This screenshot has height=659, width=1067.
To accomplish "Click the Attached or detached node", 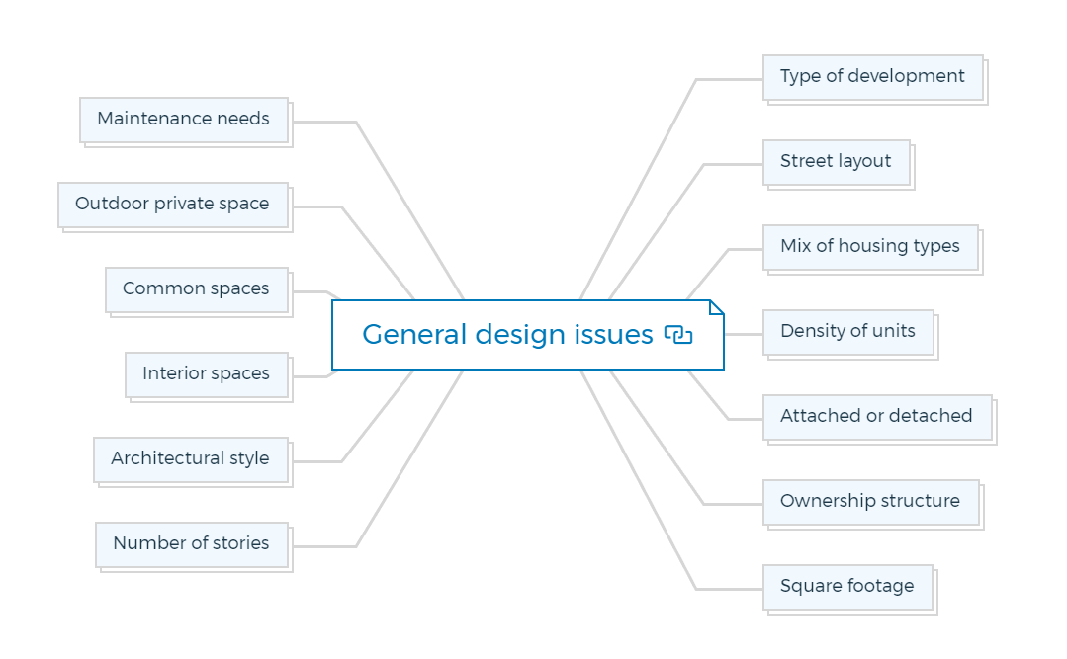I will click(878, 418).
